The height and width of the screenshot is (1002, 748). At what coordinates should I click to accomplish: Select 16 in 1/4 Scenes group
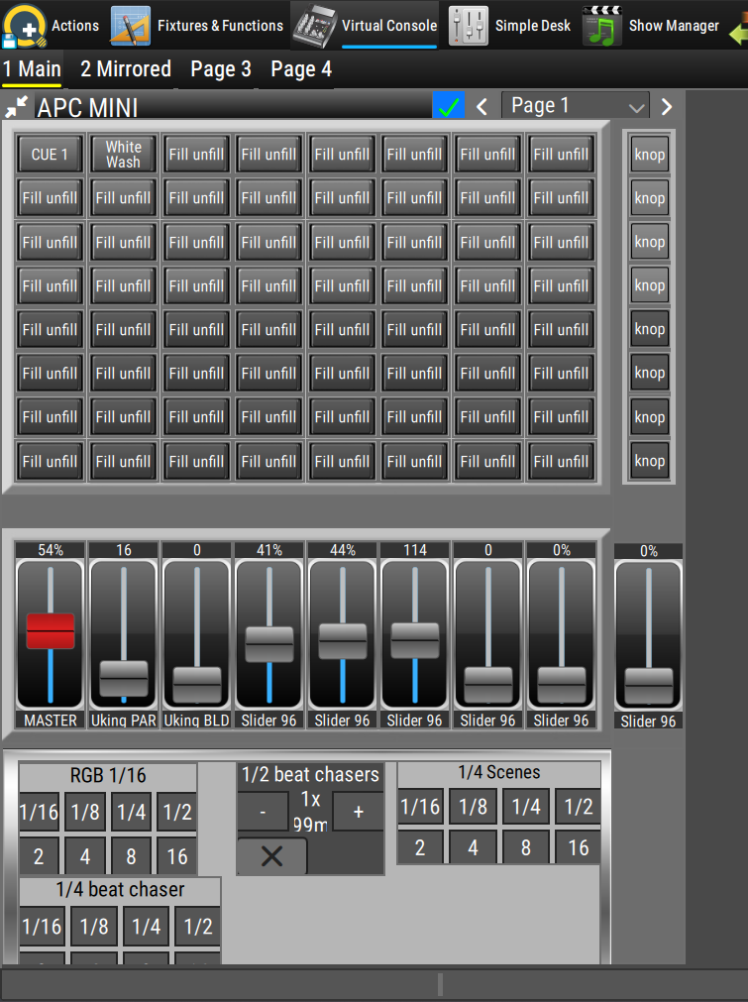click(578, 847)
